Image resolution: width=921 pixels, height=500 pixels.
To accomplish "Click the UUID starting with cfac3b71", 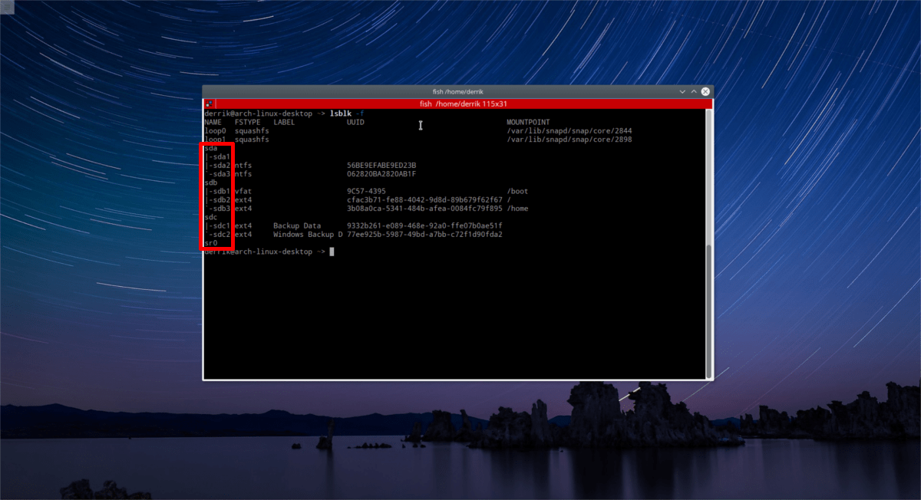I will (x=424, y=199).
